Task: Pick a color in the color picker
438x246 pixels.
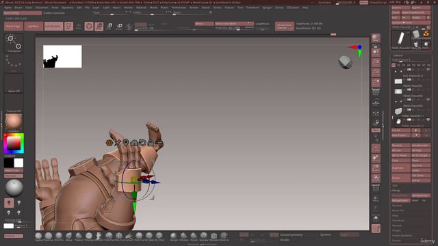Action: (x=14, y=143)
